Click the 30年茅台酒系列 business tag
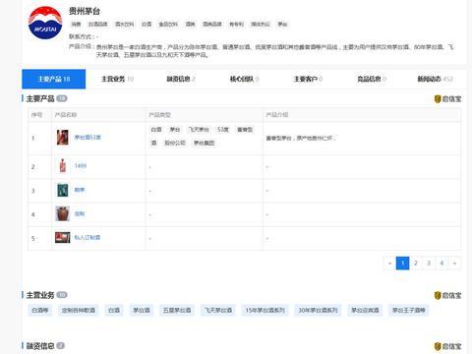This screenshot has height=354, width=472. click(318, 310)
